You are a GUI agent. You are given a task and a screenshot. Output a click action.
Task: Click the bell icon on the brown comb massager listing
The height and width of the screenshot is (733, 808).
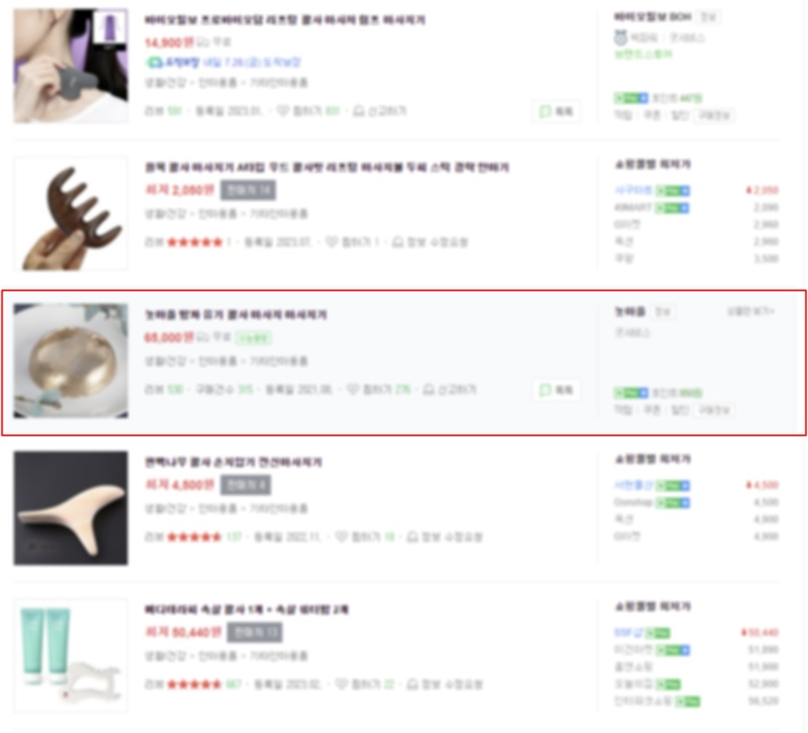398,242
